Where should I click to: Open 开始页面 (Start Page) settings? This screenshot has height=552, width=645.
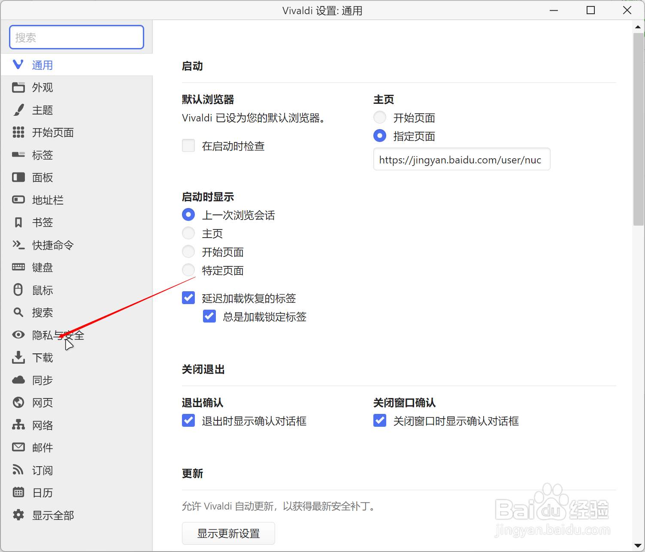click(x=52, y=133)
